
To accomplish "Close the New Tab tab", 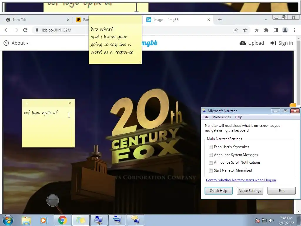I will (68, 20).
